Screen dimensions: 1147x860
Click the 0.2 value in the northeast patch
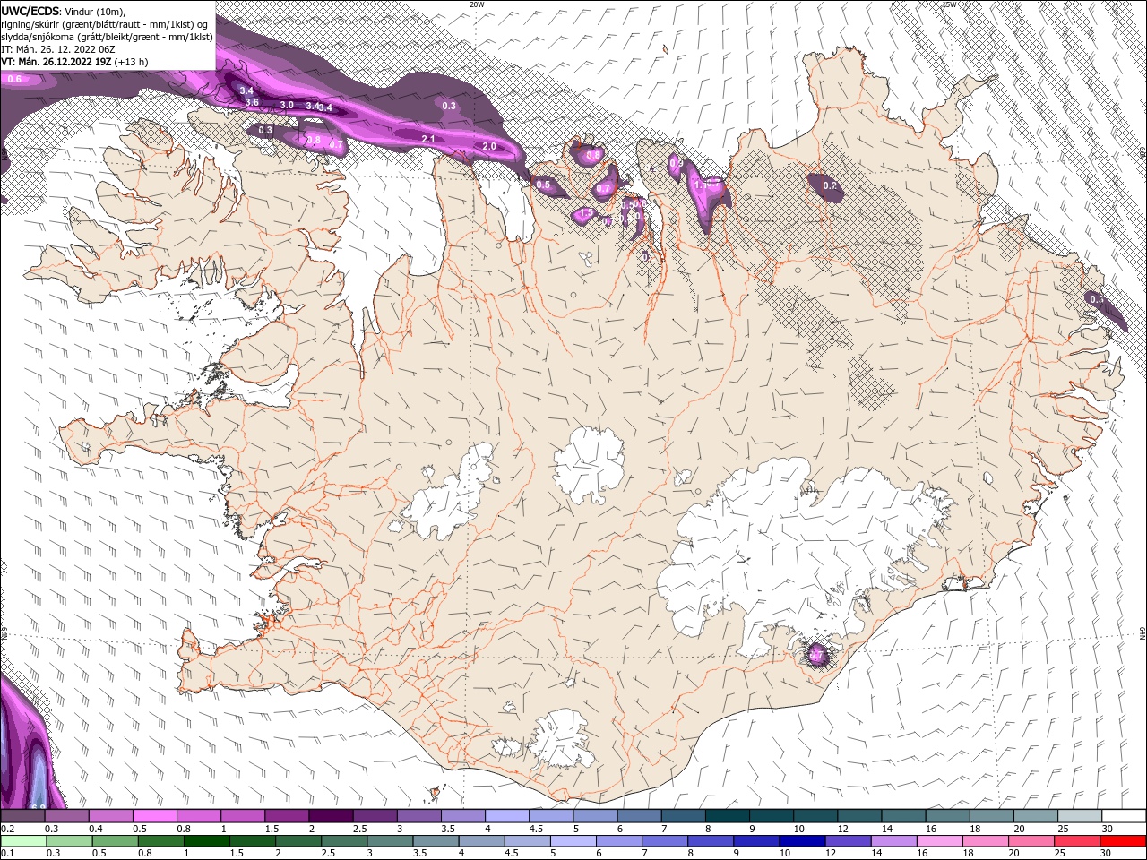(x=830, y=186)
